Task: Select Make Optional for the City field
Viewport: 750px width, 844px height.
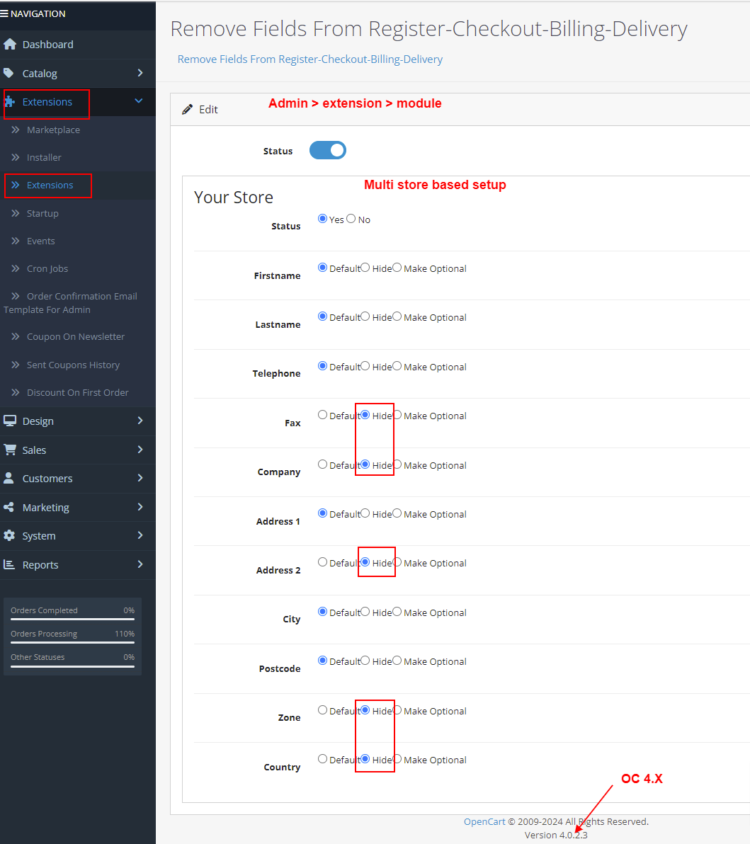Action: pyautogui.click(x=397, y=612)
